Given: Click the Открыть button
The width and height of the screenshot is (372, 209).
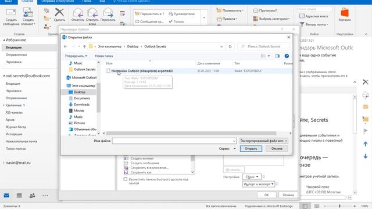Looking at the screenshot, I should coord(251,149).
